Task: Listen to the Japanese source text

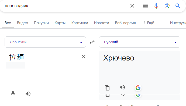Action: [28, 94]
